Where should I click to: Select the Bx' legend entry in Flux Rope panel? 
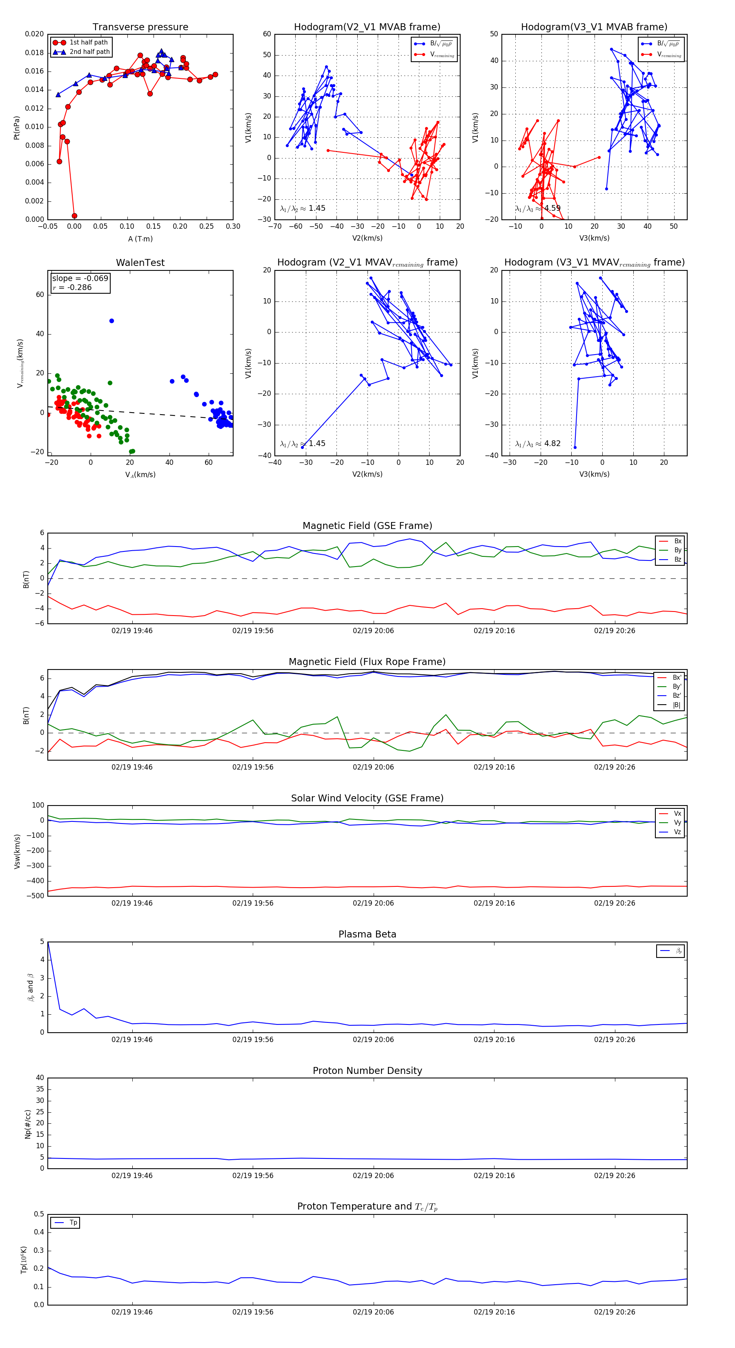tap(670, 677)
